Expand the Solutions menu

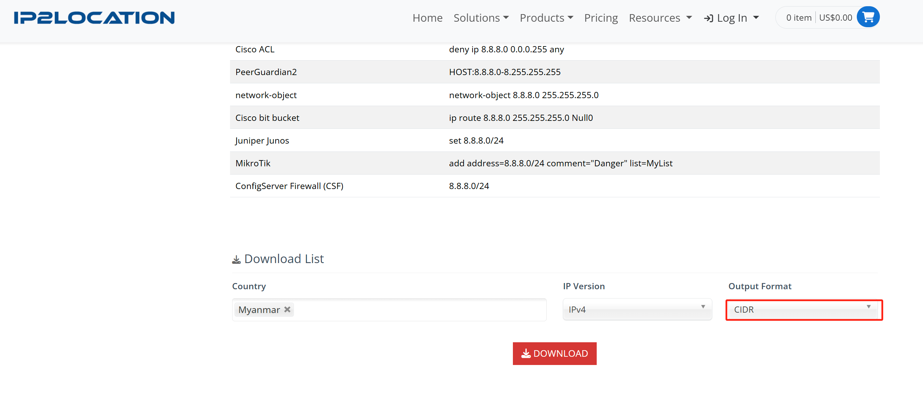(x=481, y=18)
